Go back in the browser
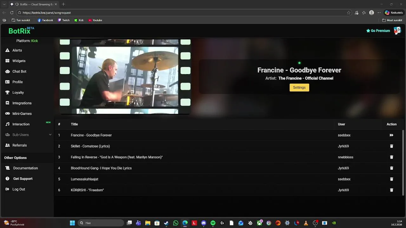 [x=4, y=13]
